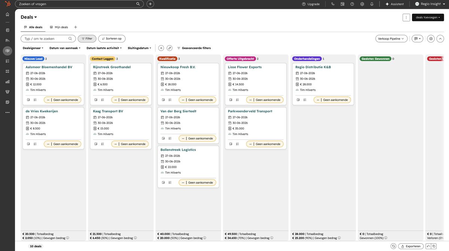Click the undo arrow in bottom bar
The image size is (449, 251).
428,246
